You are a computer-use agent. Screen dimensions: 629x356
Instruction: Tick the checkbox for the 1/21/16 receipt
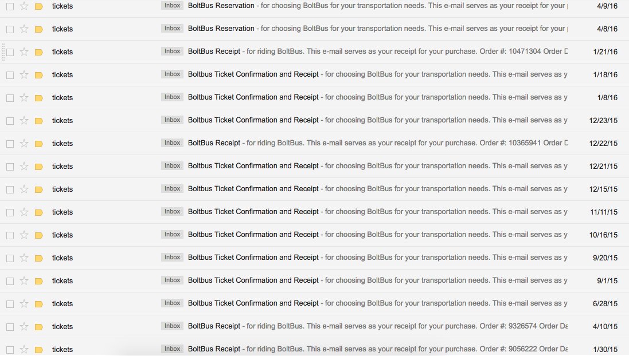click(10, 52)
